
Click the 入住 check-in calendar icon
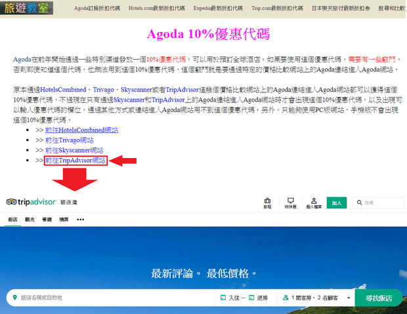pos(223,298)
